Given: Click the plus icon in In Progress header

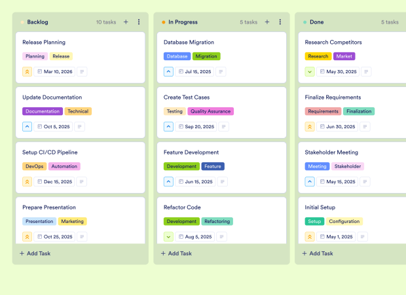Looking at the screenshot, I should (x=267, y=22).
